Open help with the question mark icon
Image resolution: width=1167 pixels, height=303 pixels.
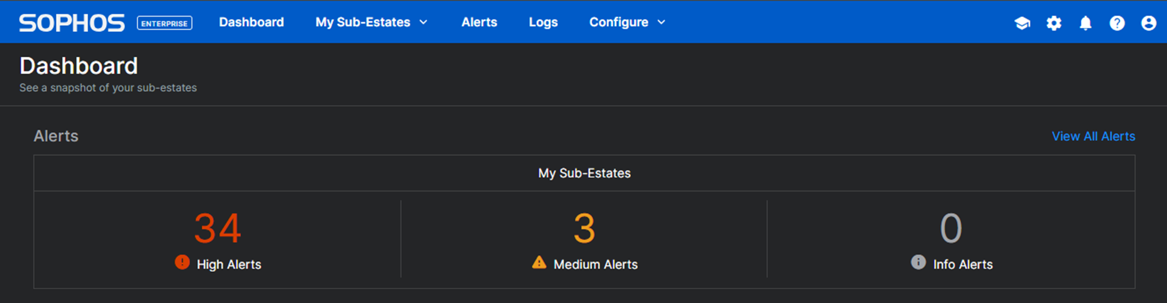click(1117, 23)
